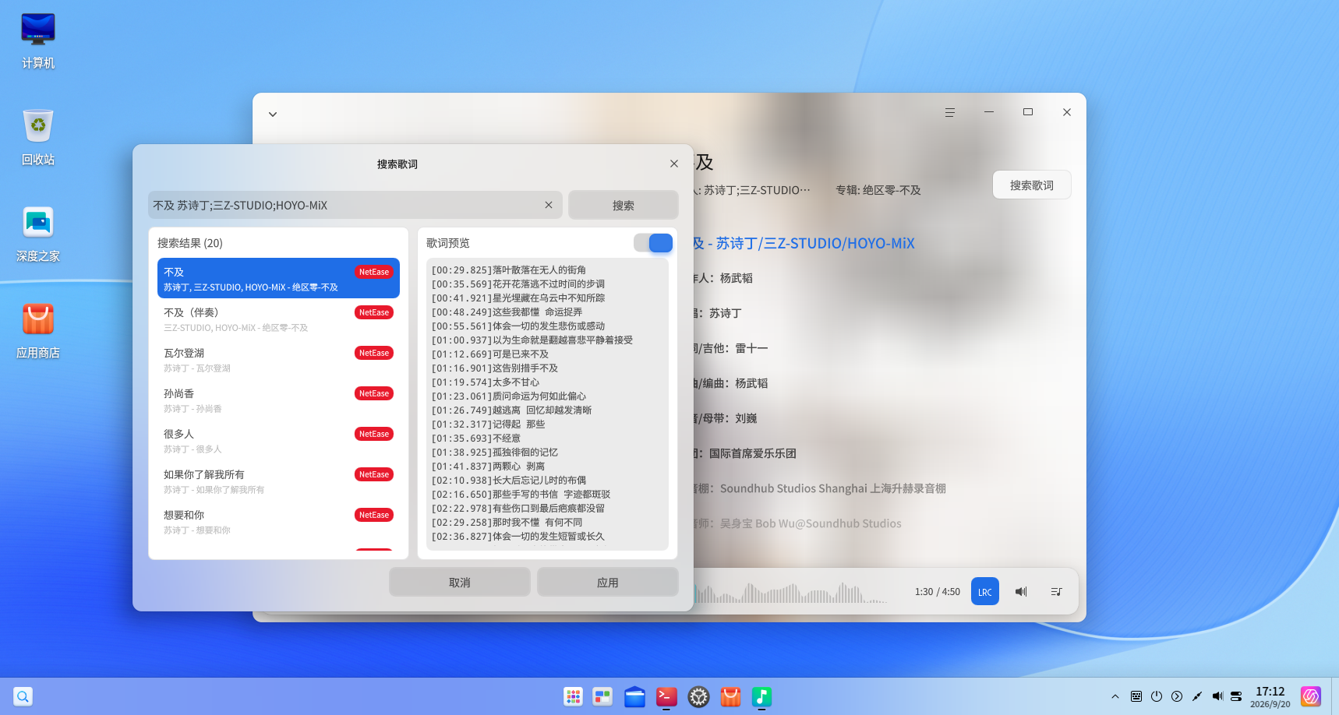This screenshot has width=1339, height=715.
Task: Select the 不及 (伴奏) search result
Action: [x=278, y=319]
